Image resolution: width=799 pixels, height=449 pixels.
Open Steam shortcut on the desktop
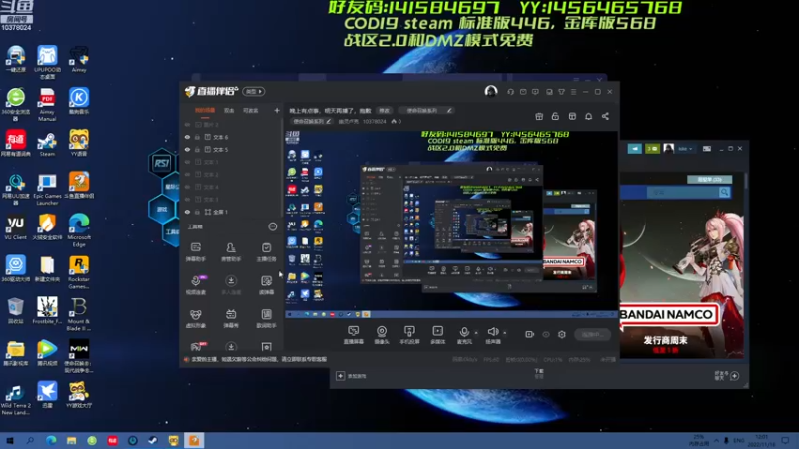(x=47, y=144)
